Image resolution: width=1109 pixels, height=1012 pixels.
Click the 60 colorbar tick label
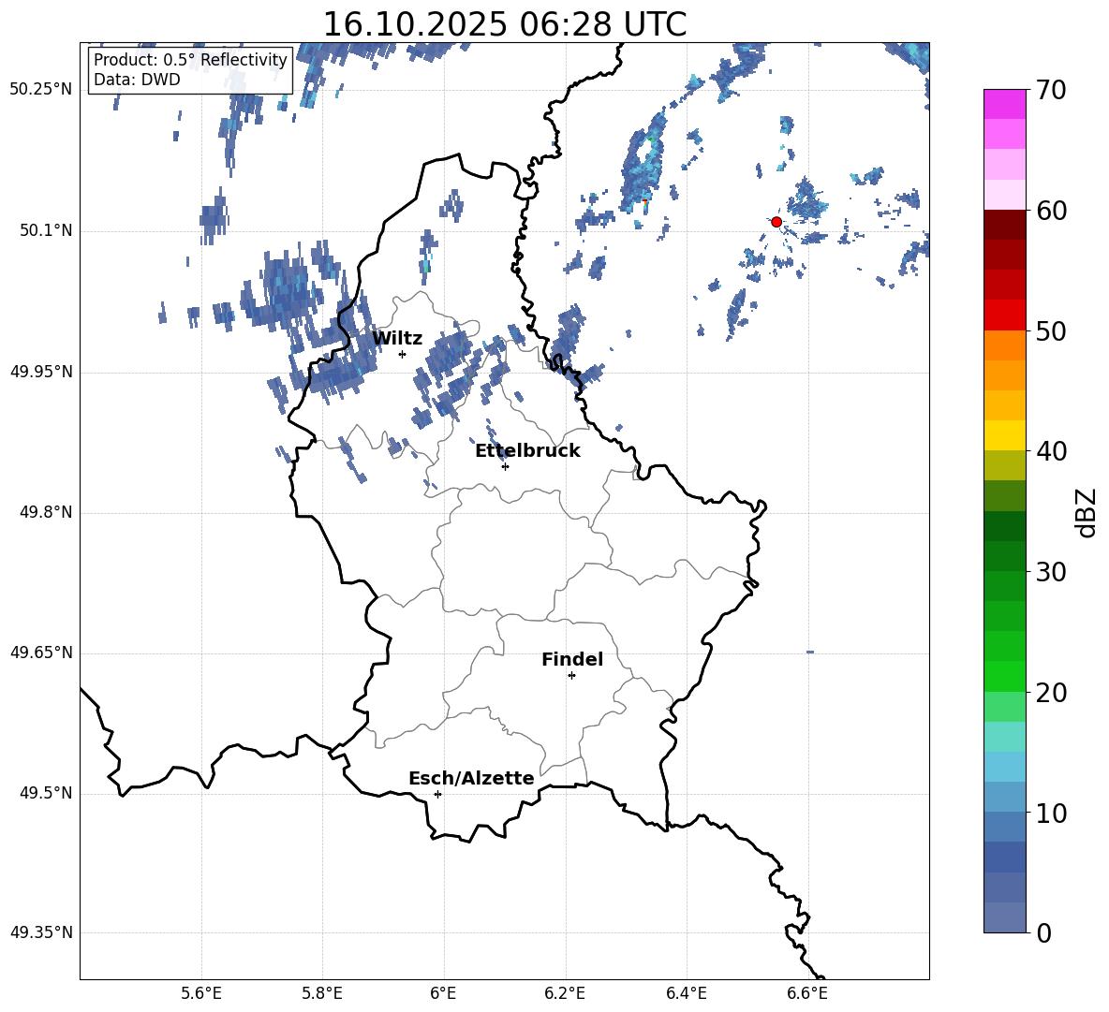point(1051,211)
